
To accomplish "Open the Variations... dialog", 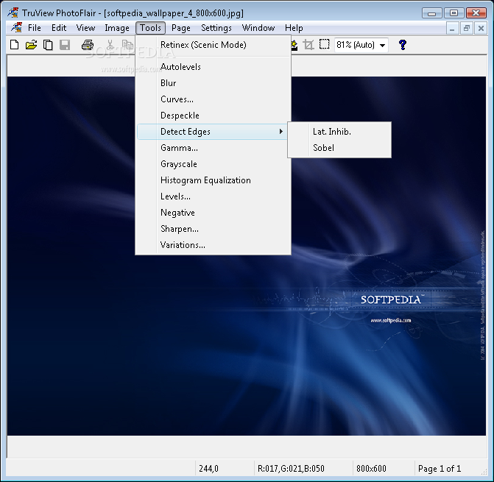I will point(214,244).
